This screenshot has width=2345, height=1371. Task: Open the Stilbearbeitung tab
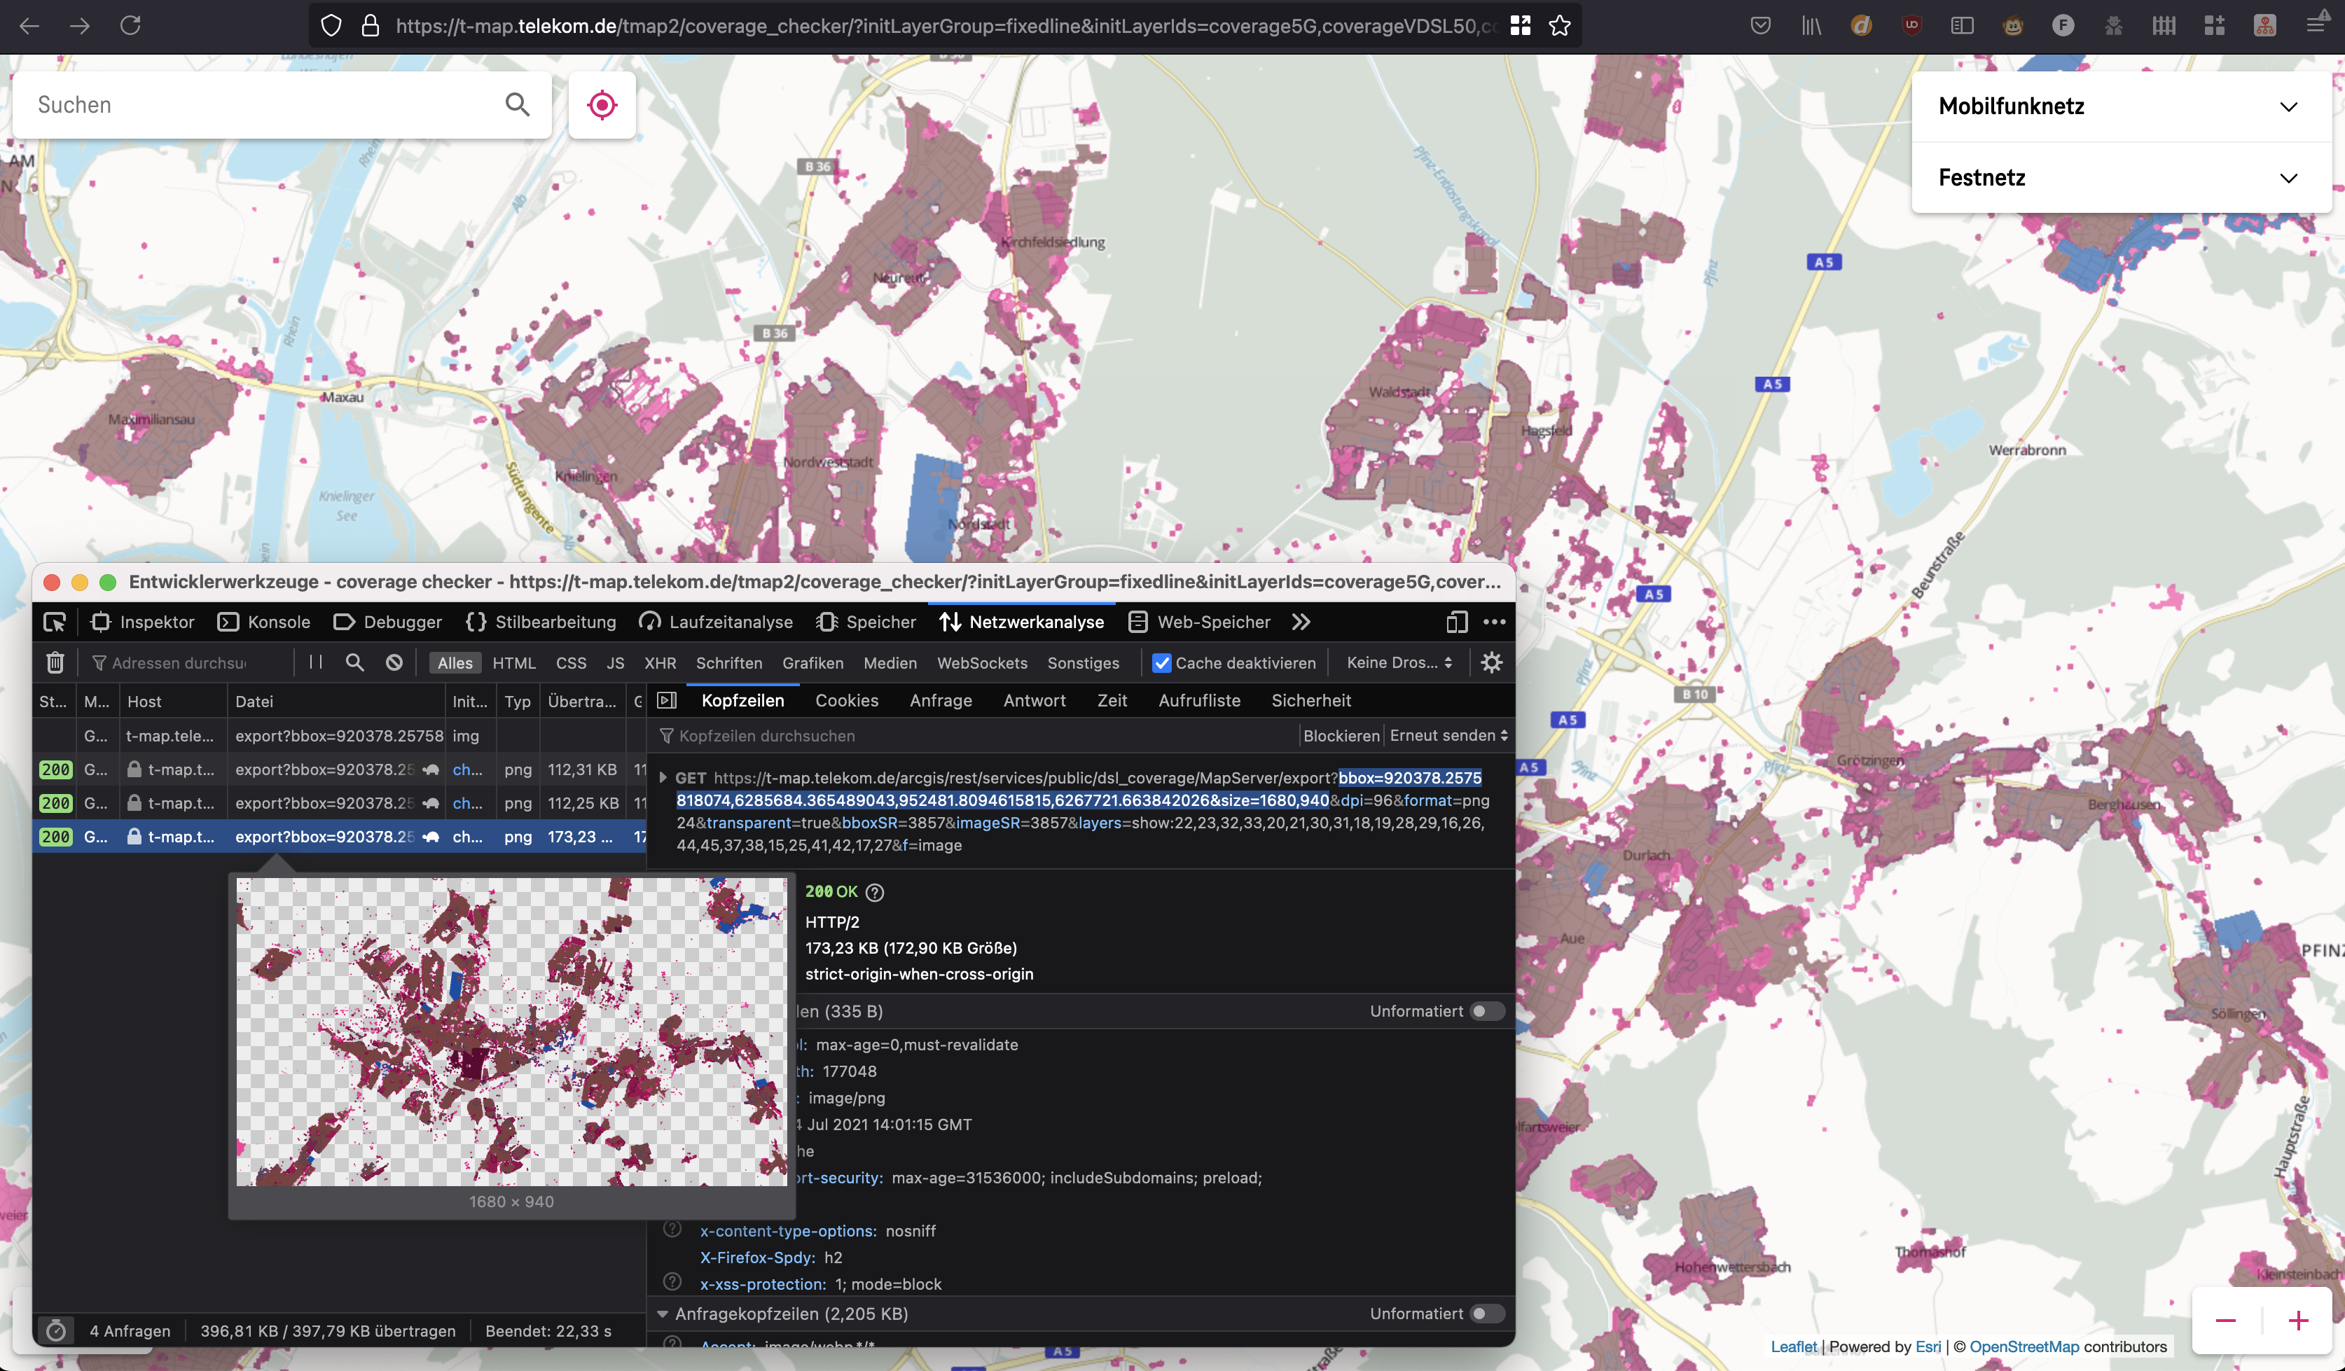pyautogui.click(x=541, y=622)
